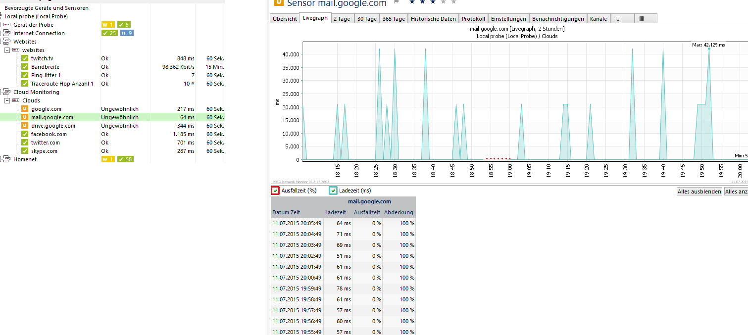748x335 pixels.
Task: Collapse the Clouds group
Action: pyautogui.click(x=7, y=100)
